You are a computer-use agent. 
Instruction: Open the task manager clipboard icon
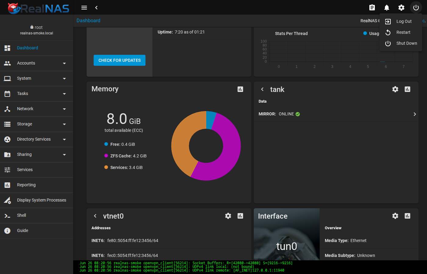pos(372,8)
